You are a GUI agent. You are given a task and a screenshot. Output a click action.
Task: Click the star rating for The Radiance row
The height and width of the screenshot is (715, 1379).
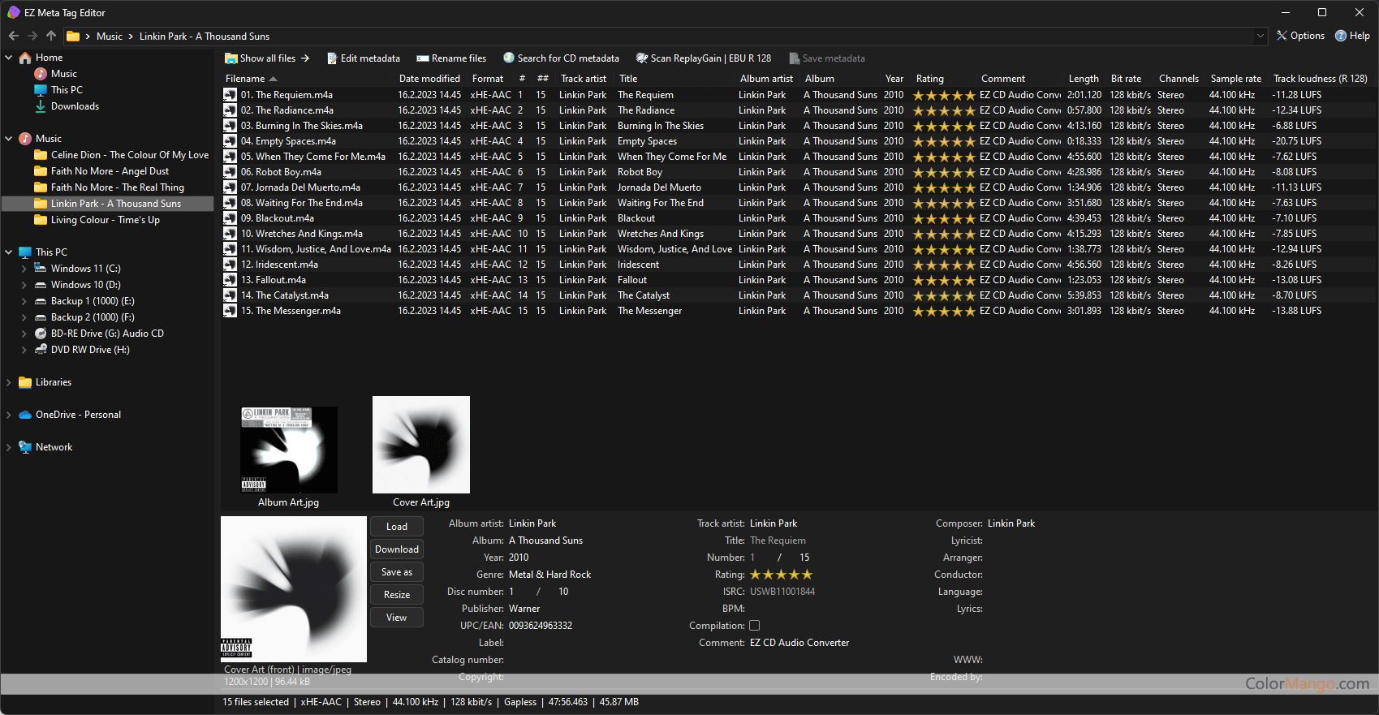(x=944, y=110)
